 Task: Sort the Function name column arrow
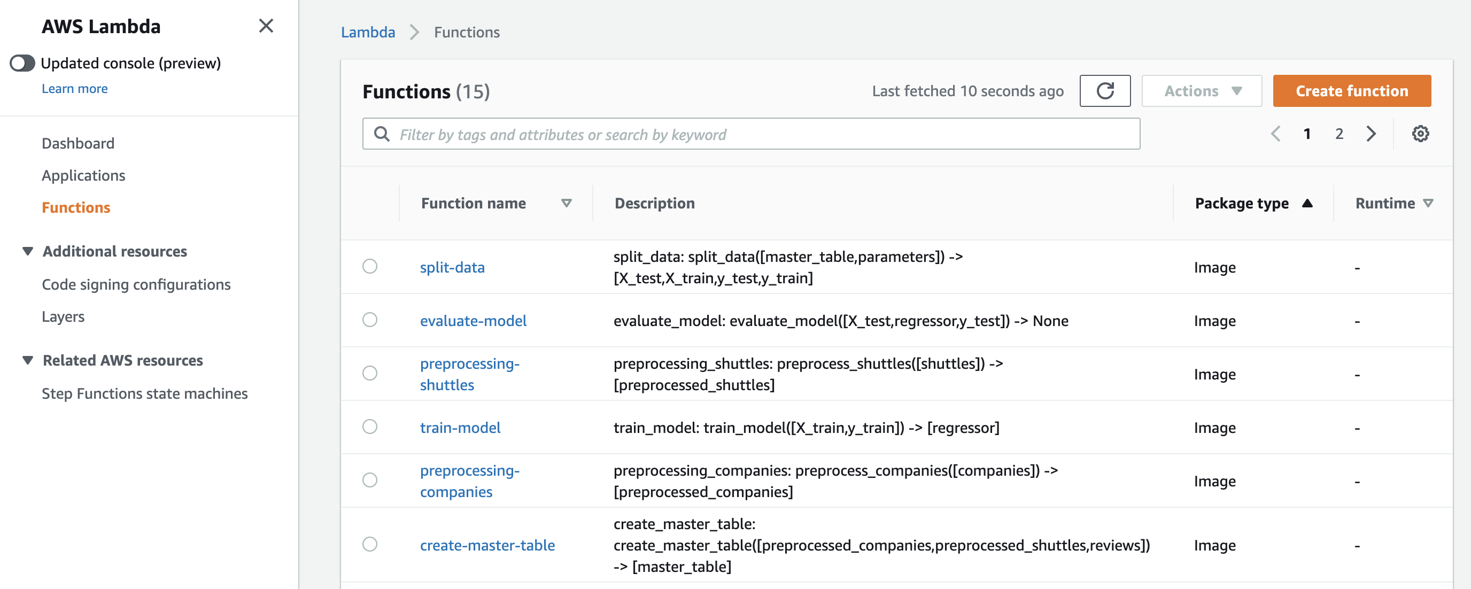click(x=566, y=203)
